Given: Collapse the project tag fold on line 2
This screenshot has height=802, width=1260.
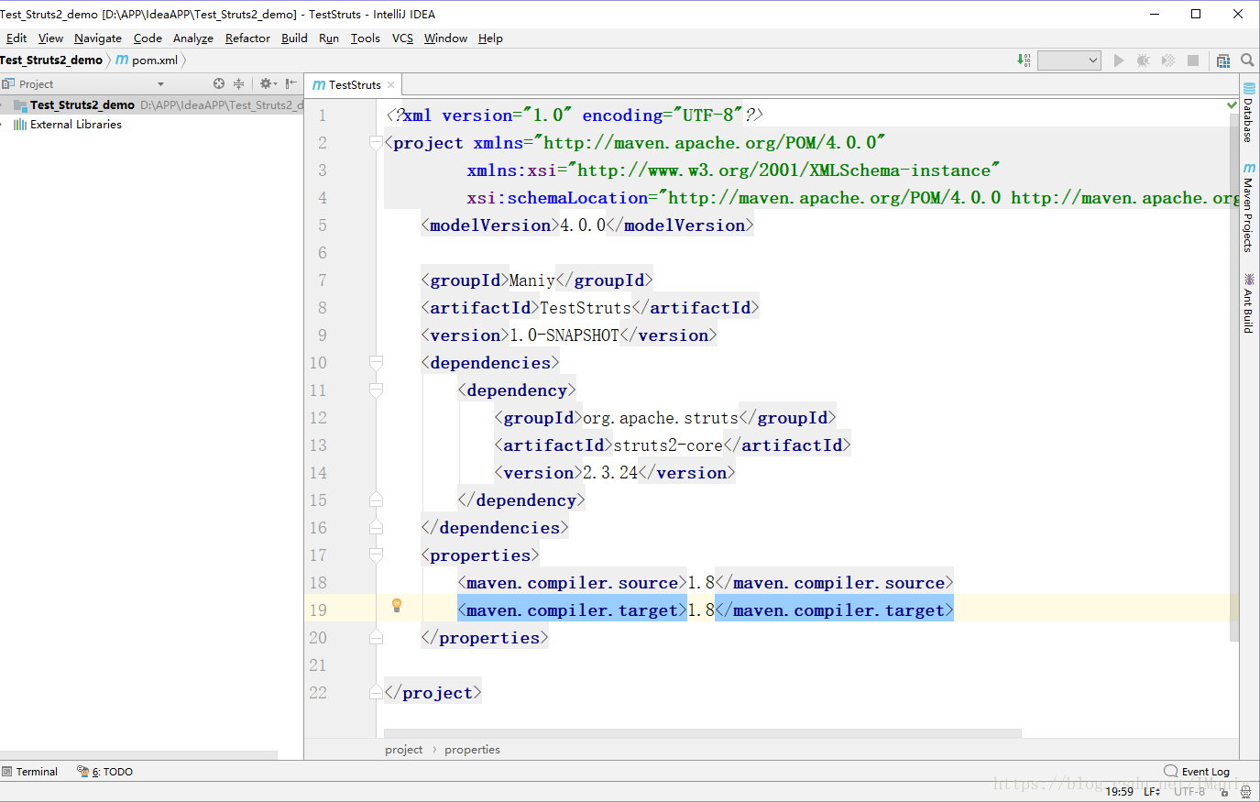Looking at the screenshot, I should tap(376, 143).
